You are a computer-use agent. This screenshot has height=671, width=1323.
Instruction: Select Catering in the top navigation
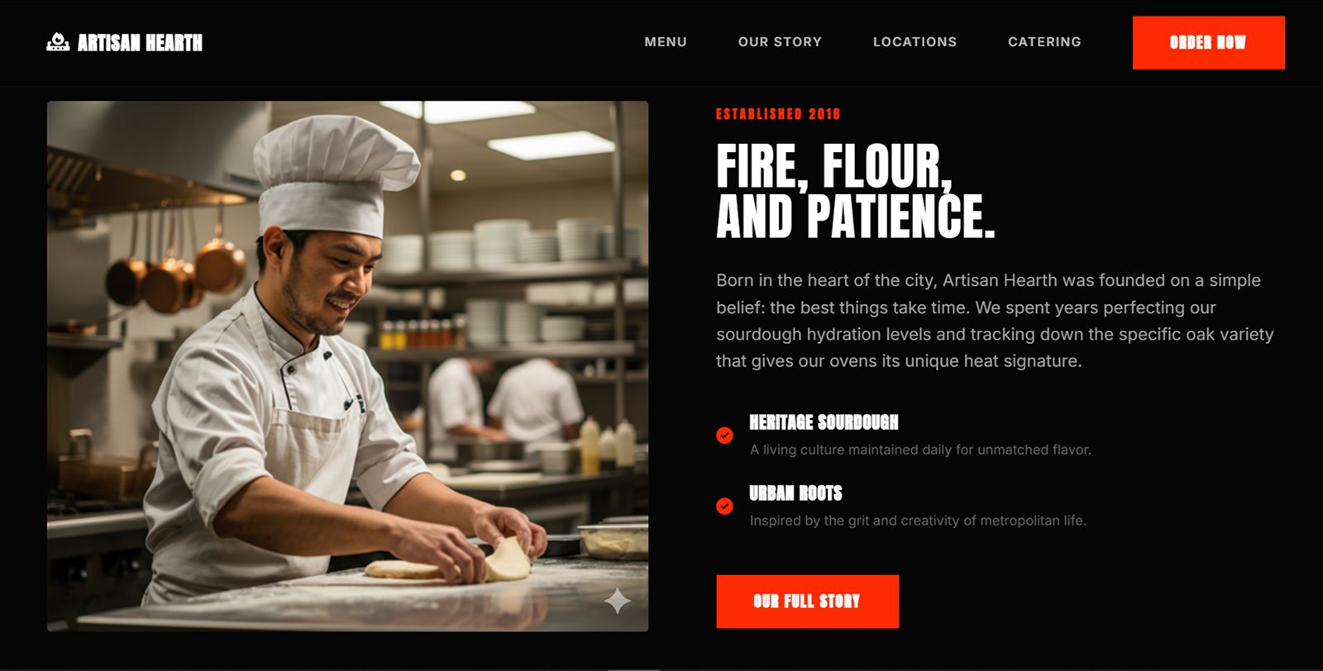tap(1044, 42)
